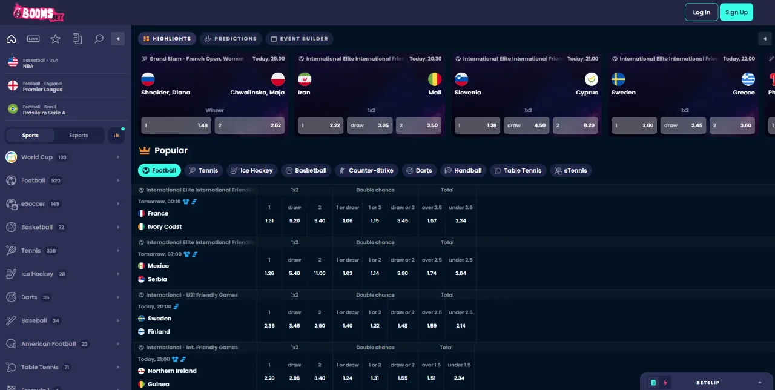Open the Home icon in sidebar
This screenshot has height=390, width=775.
pyautogui.click(x=11, y=39)
